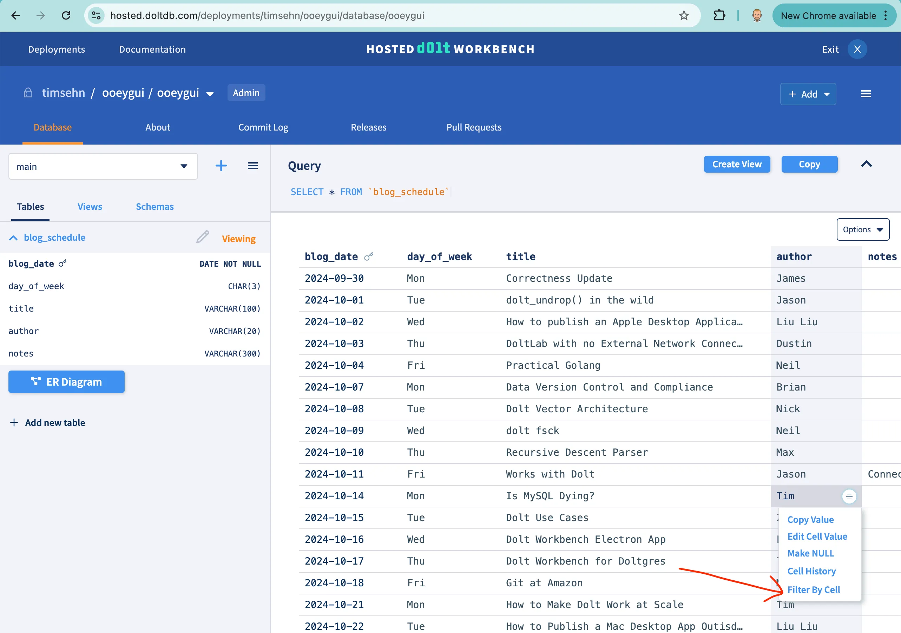Viewport: 901px width, 633px height.
Task: Click into the SQL query editor text
Action: pyautogui.click(x=369, y=192)
